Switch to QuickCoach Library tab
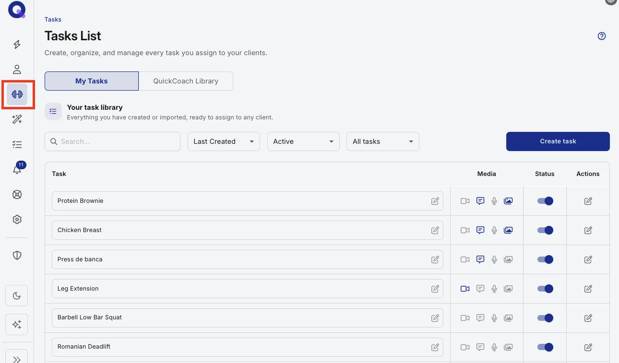Image resolution: width=619 pixels, height=363 pixels. (186, 81)
